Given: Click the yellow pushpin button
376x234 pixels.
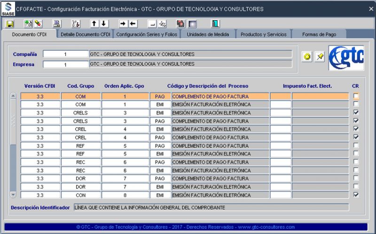Looking at the screenshot, I should [x=320, y=57].
